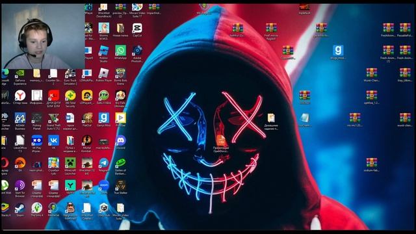The height and width of the screenshot is (234, 416).
Task: Open the GeForce Experience shortcut
Action: tap(20, 73)
